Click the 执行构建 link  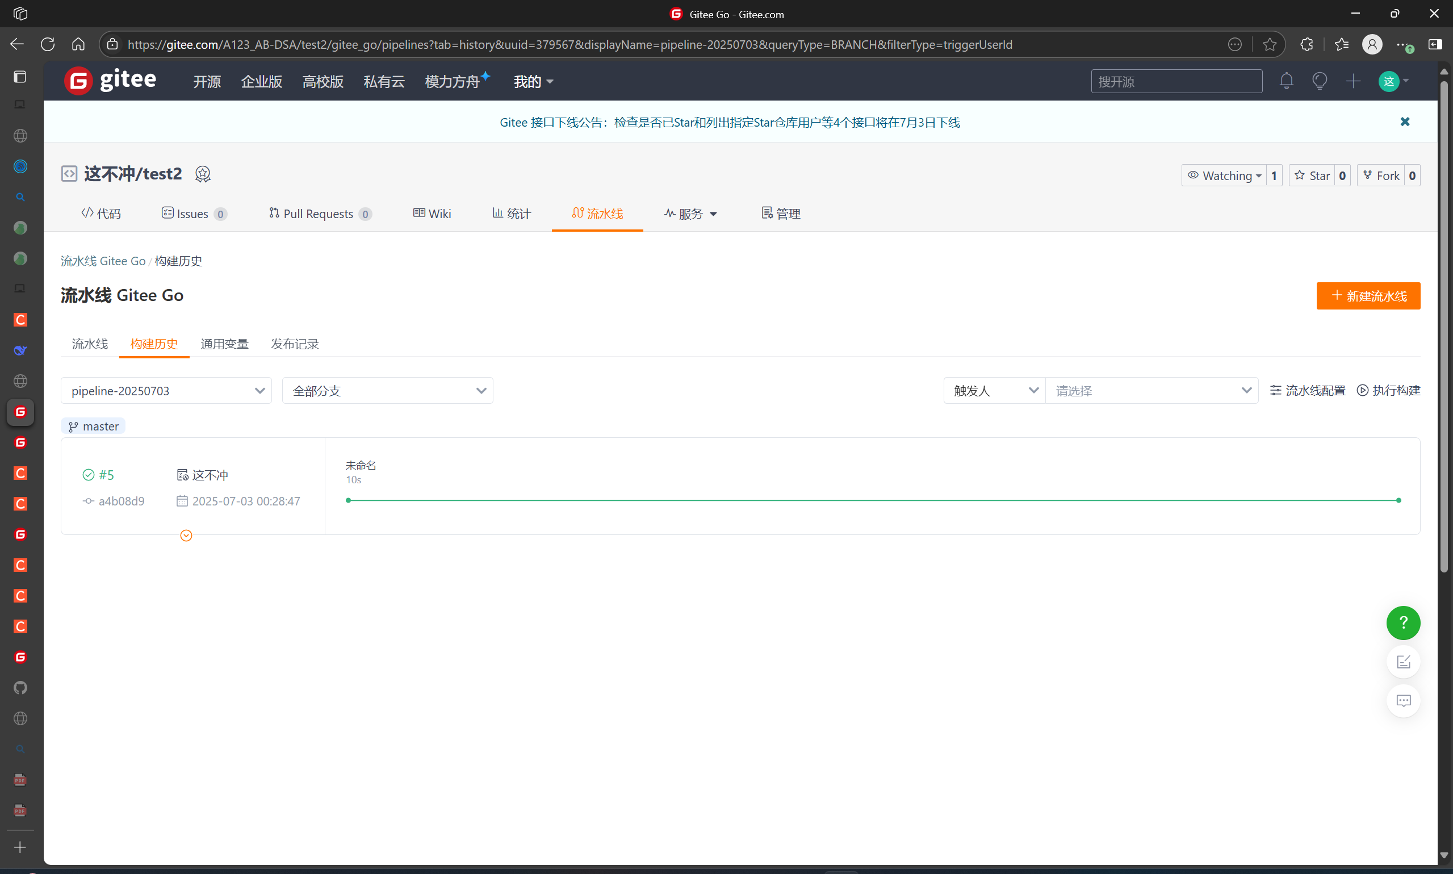(x=1389, y=391)
